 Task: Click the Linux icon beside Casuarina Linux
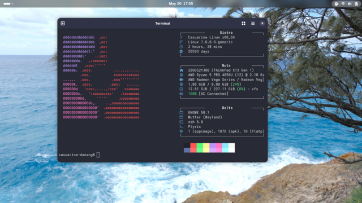click(181, 37)
